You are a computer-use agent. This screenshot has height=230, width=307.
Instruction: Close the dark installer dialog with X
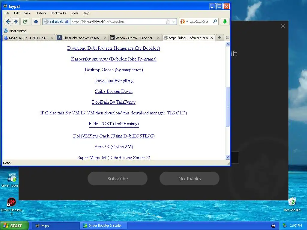283,26
